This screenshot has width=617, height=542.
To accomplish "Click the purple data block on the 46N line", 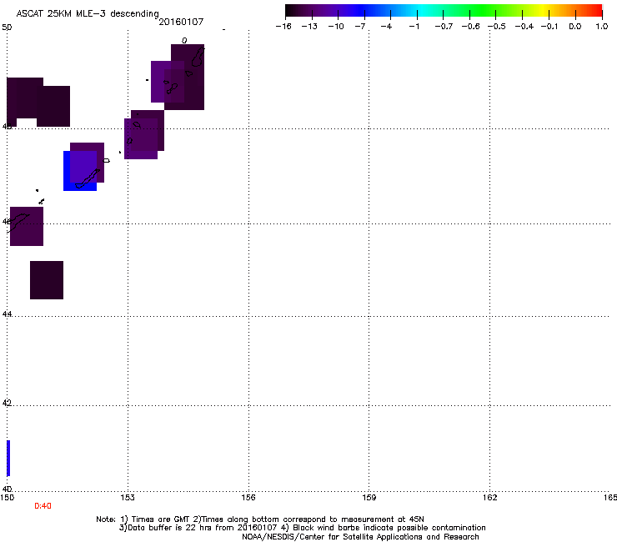I will point(27,226).
